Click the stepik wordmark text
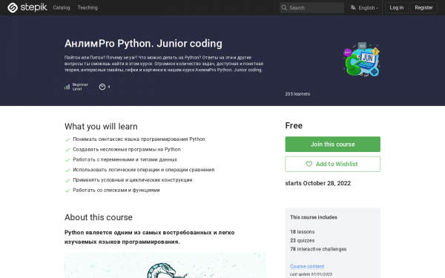This screenshot has height=278, width=445. tap(33, 7)
